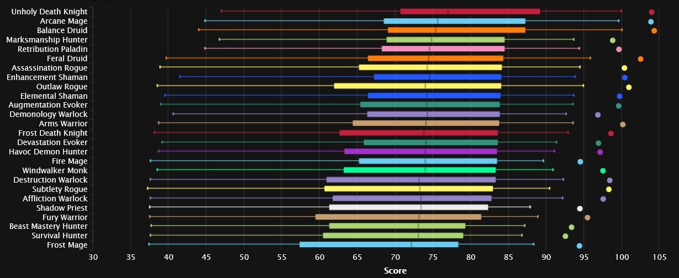Click the Fire Mage label

(68, 161)
